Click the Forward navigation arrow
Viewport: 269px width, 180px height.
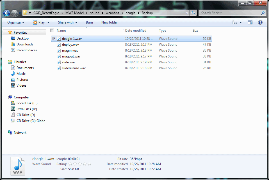click(14, 13)
